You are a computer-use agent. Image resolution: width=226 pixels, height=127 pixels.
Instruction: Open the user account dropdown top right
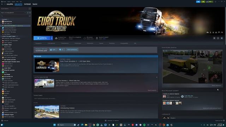pyautogui.click(x=209, y=2)
